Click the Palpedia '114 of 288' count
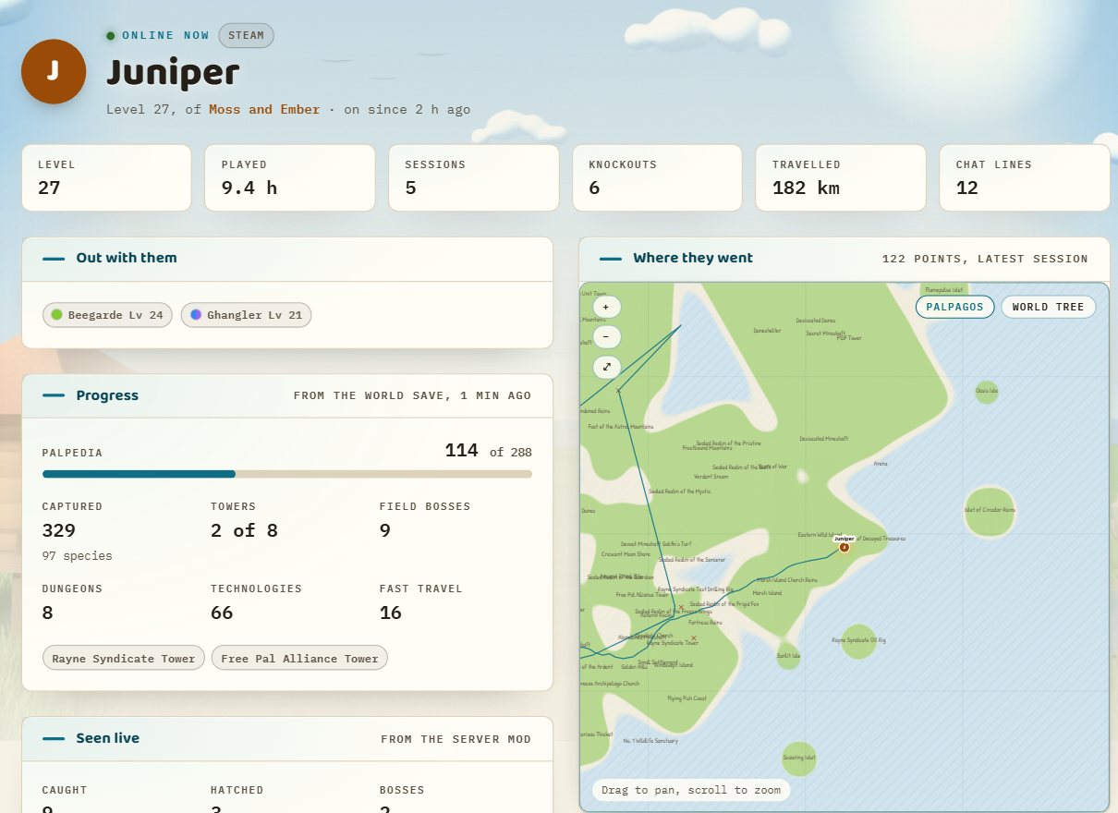The image size is (1118, 813). click(x=488, y=451)
